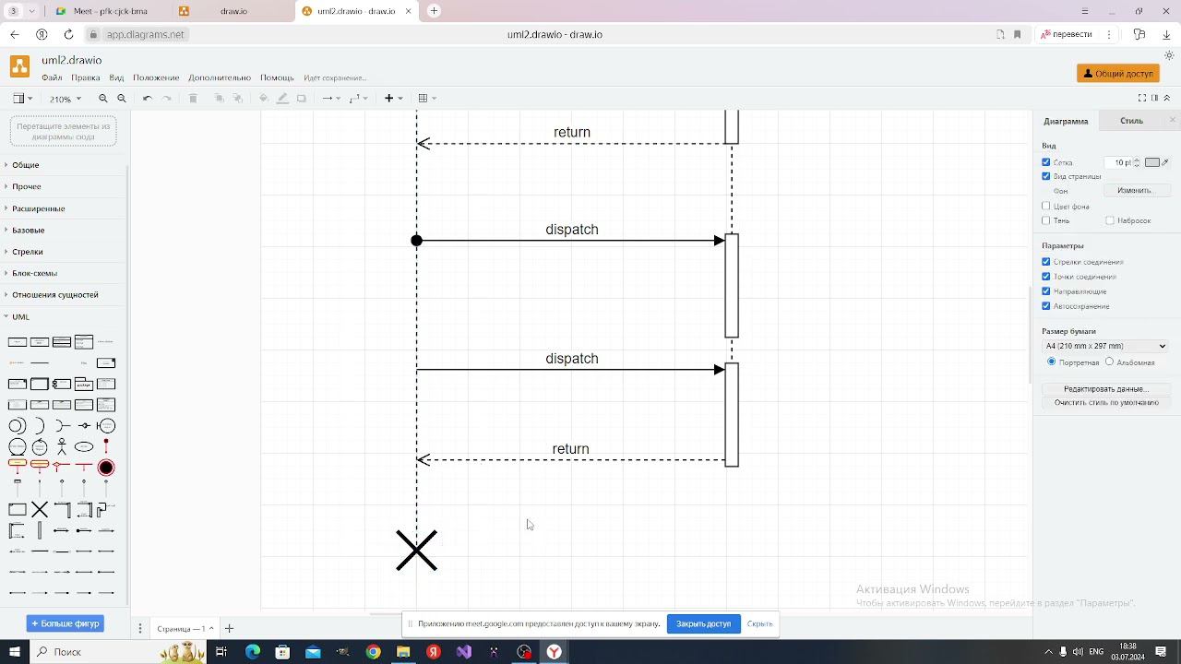Enable the Набросок sketch checkbox

1110,220
